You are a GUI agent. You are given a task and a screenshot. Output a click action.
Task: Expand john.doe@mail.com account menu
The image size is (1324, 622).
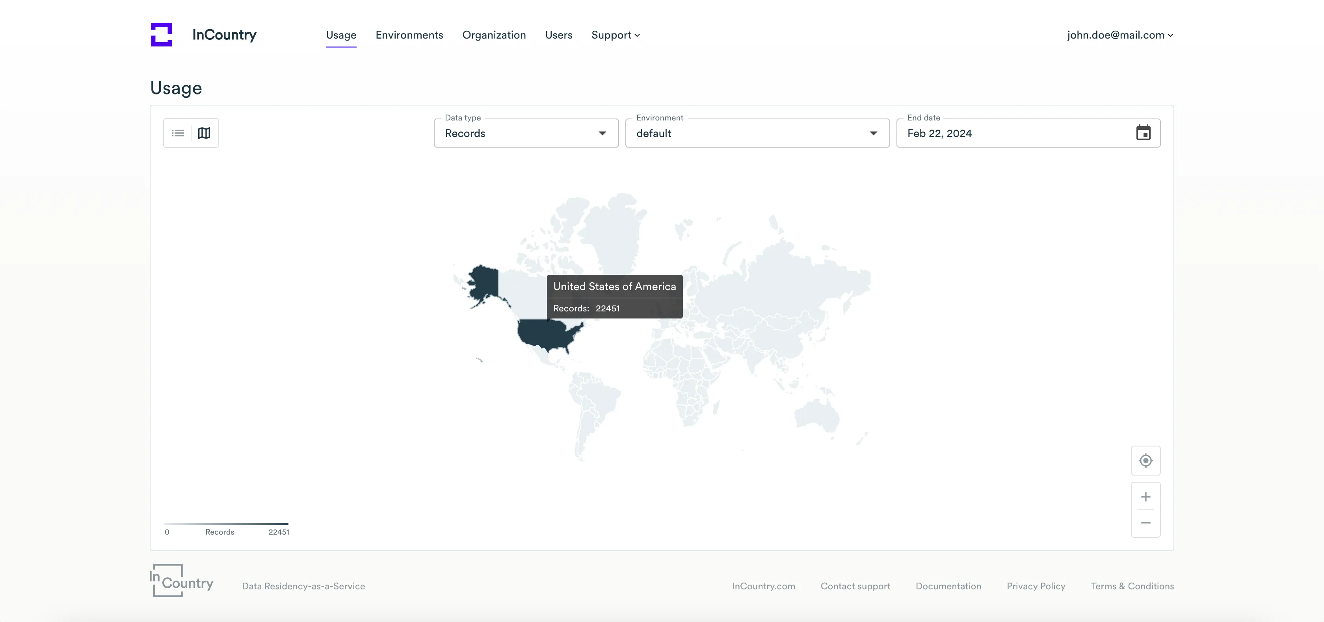[x=1119, y=35]
